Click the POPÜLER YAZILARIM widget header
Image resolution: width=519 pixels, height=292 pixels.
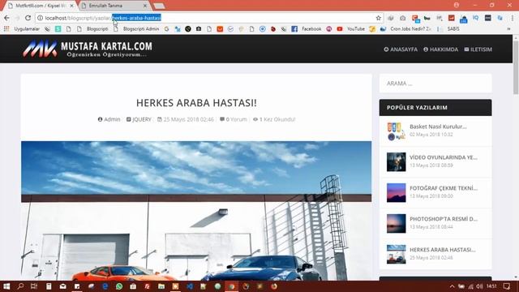click(x=435, y=108)
